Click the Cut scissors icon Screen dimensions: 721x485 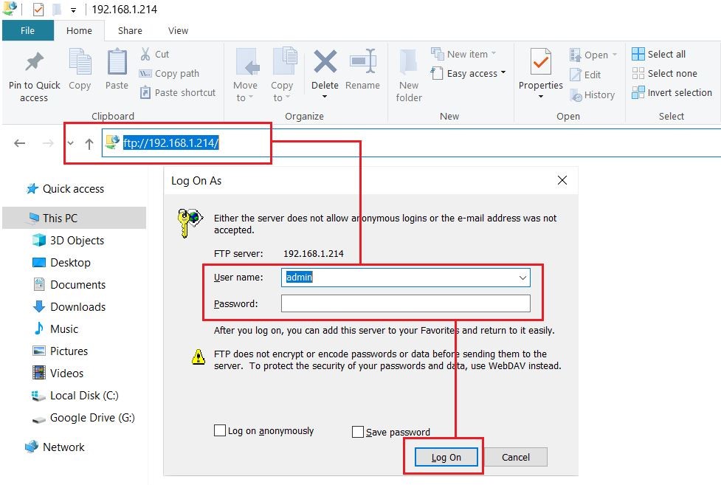coord(145,54)
